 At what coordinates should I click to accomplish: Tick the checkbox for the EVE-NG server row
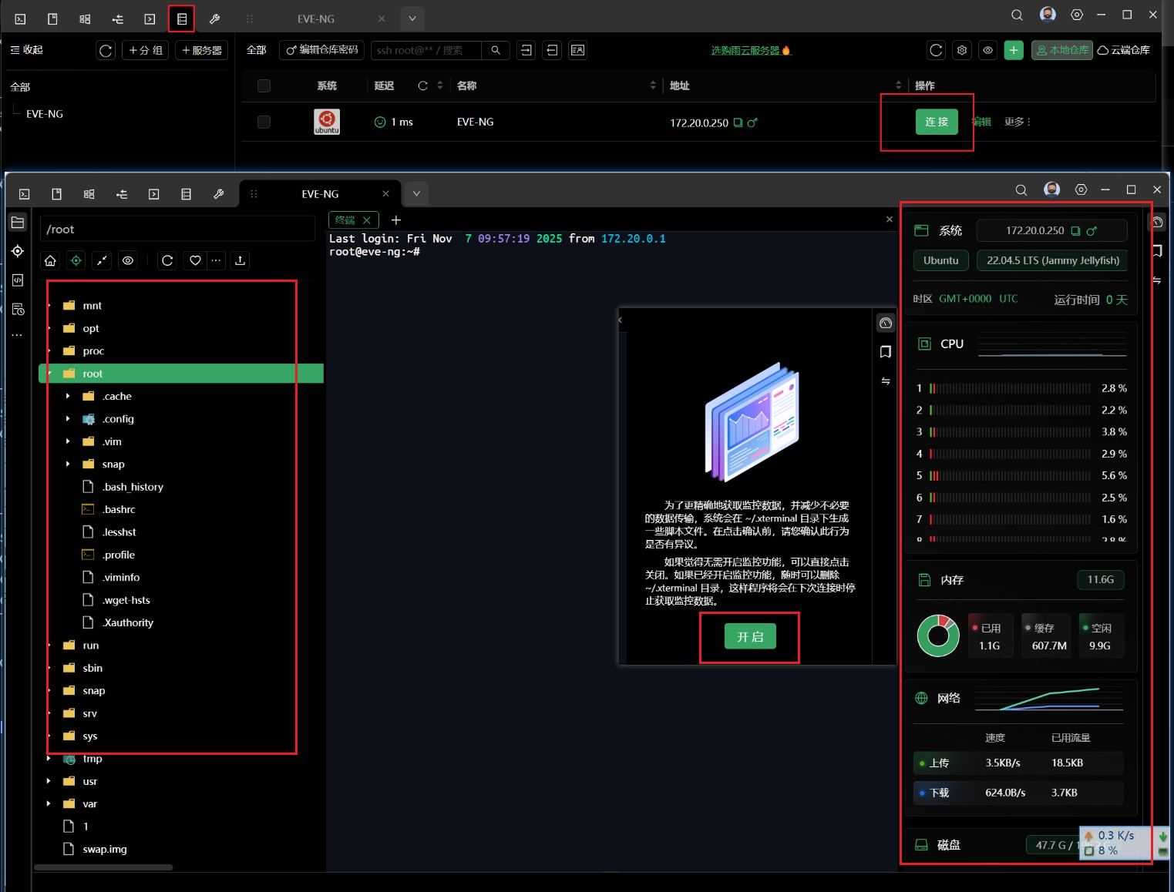point(264,122)
